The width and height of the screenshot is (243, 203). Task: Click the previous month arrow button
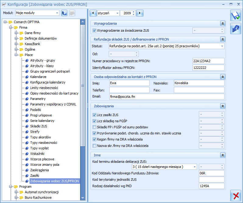(x=93, y=13)
